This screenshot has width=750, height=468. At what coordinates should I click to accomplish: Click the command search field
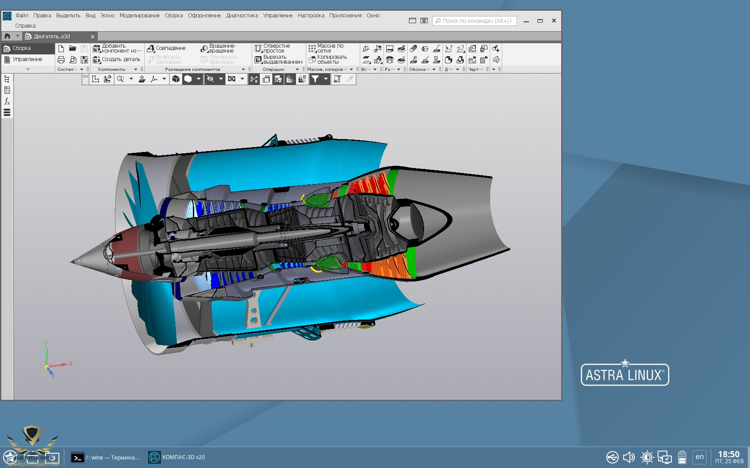pos(474,21)
